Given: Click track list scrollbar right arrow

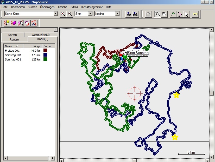Looking at the screenshot, I should (53, 158).
